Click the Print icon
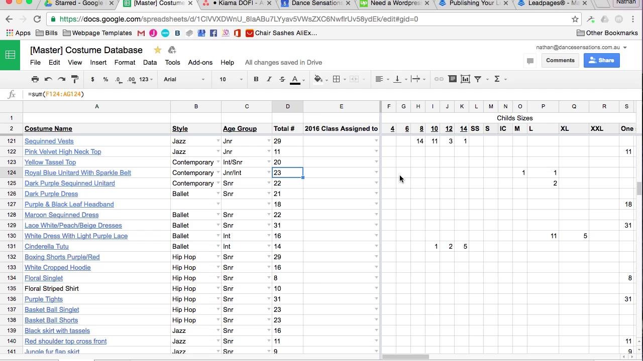 click(35, 79)
